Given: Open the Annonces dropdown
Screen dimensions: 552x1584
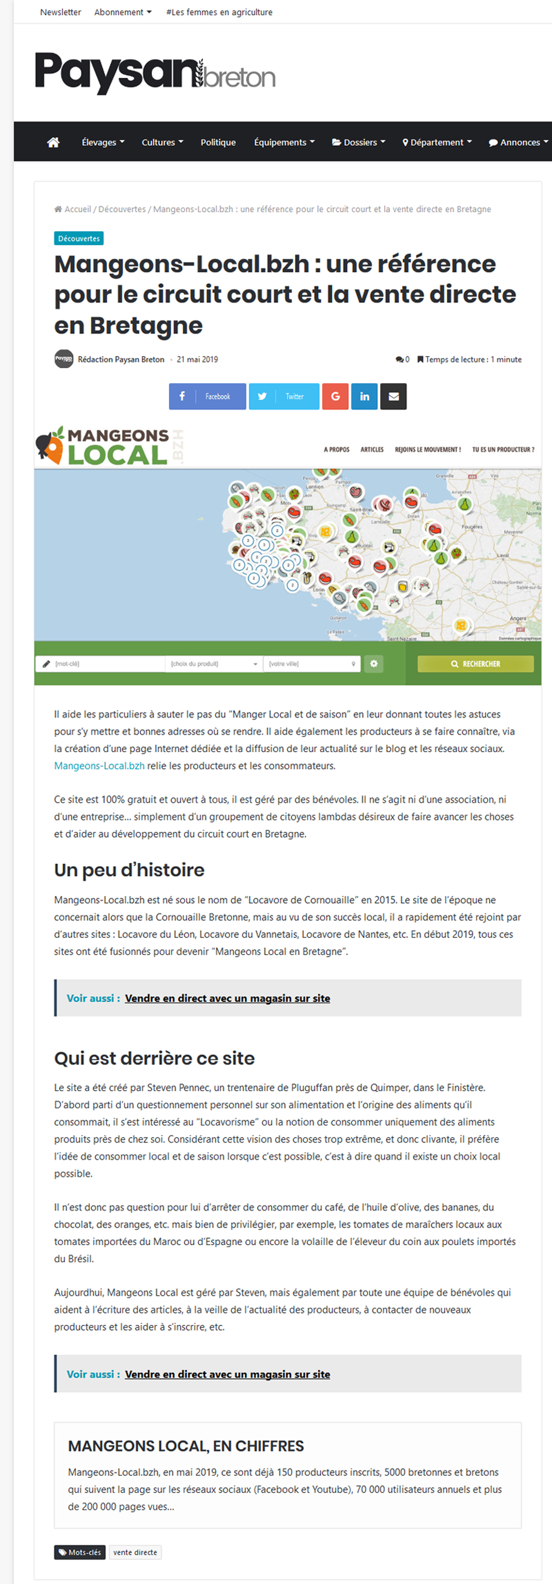Looking at the screenshot, I should coord(518,142).
